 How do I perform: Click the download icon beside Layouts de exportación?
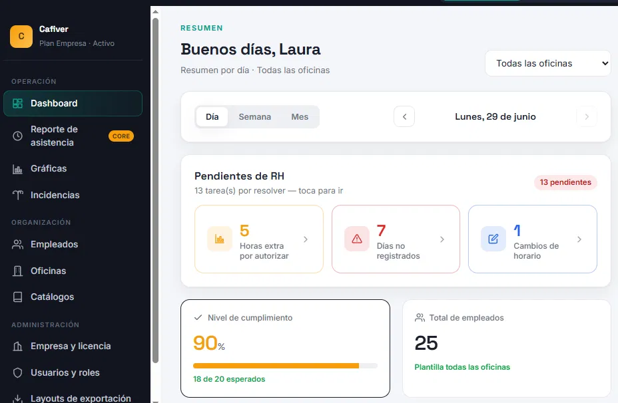pos(18,398)
